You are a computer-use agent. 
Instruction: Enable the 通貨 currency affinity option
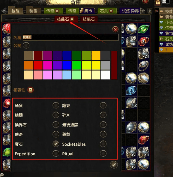[x=56, y=105]
